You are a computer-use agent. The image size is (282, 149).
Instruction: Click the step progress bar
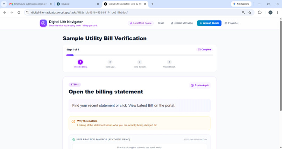[x=140, y=55]
